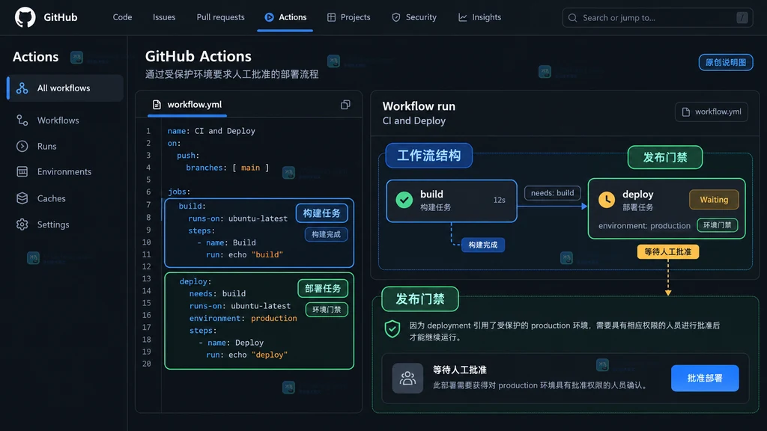Click the deploy job card
Screen dimensions: 767x431
(667, 209)
